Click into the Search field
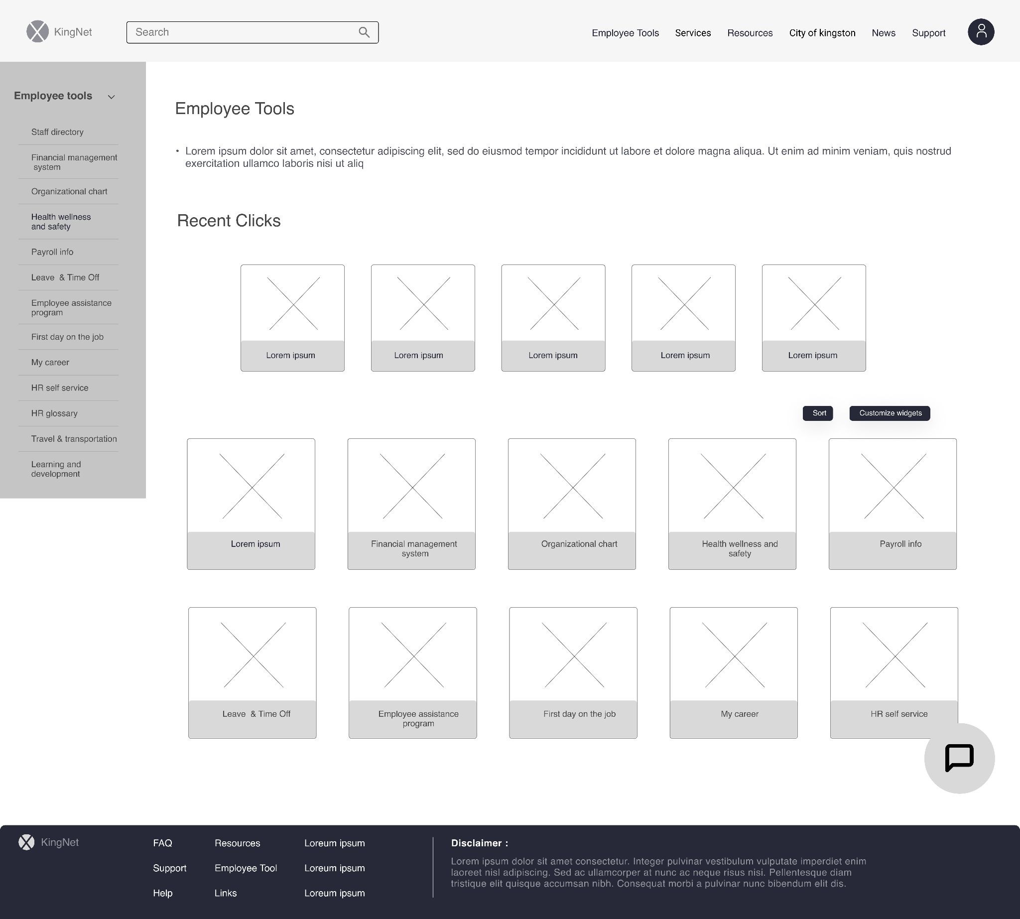 252,32
